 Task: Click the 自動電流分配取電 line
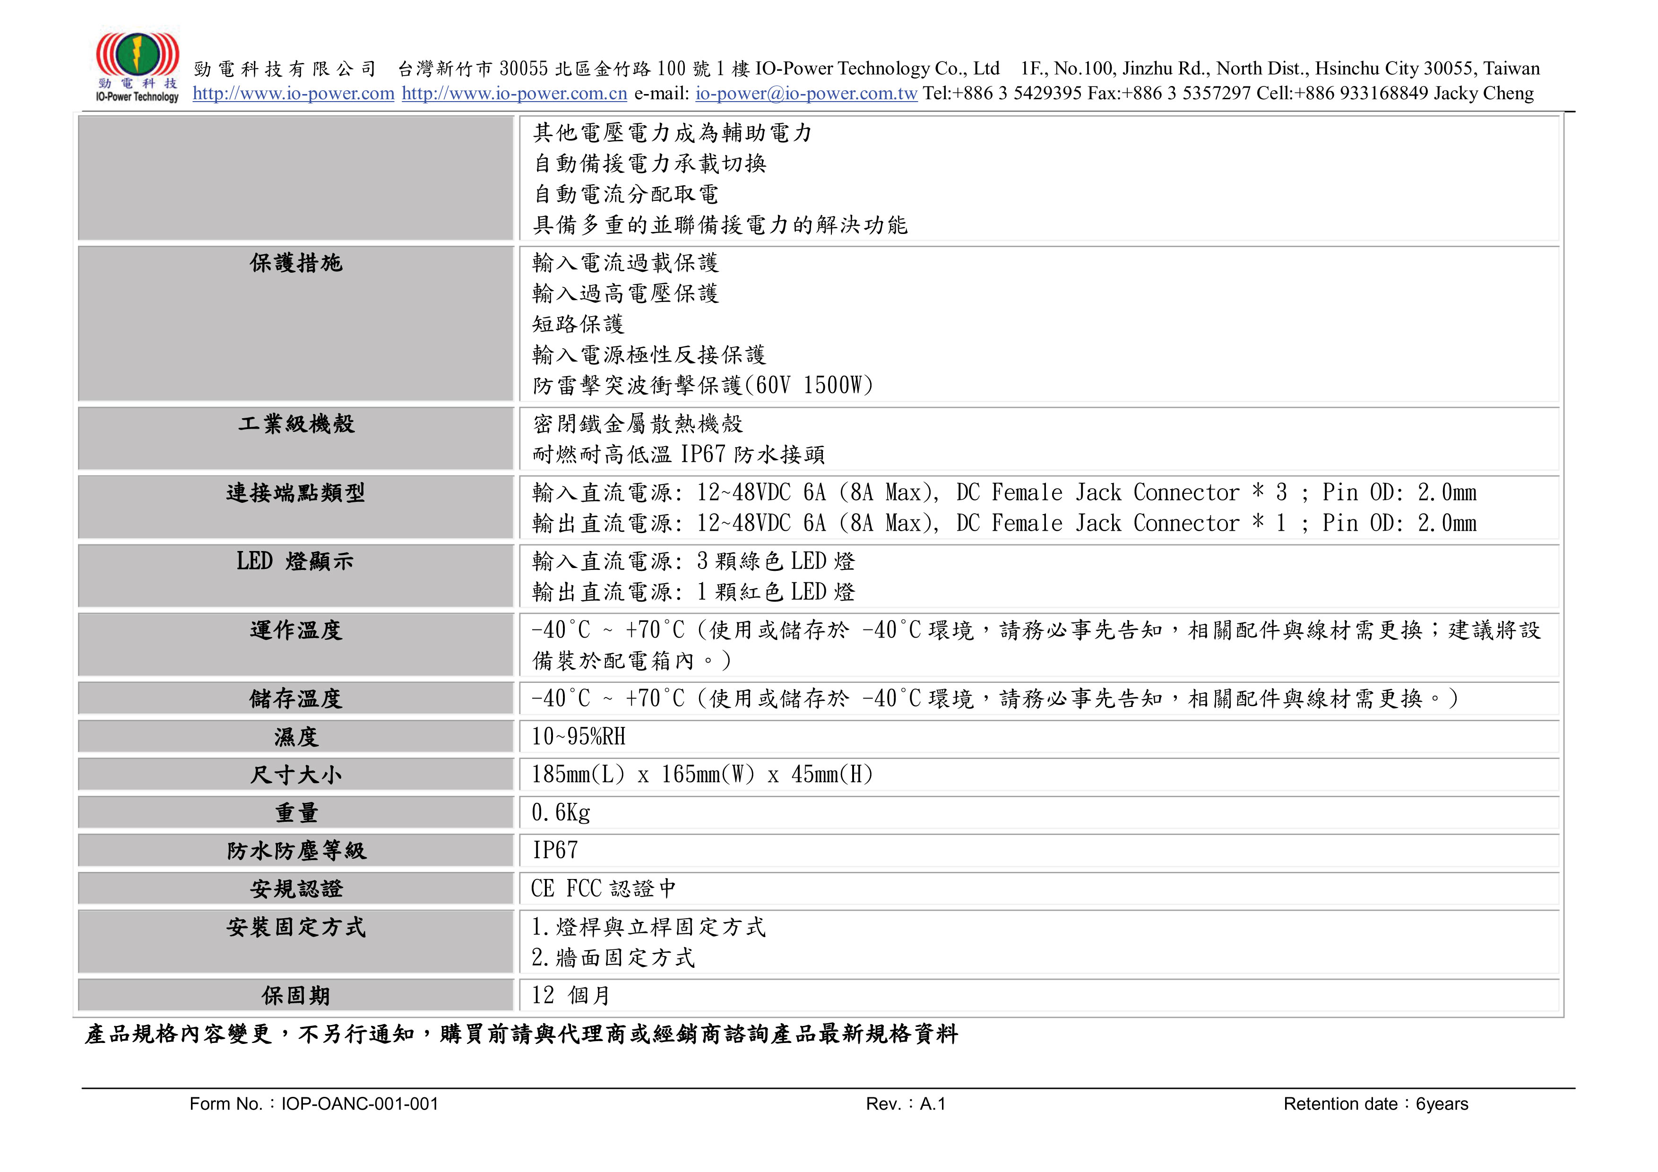(625, 194)
